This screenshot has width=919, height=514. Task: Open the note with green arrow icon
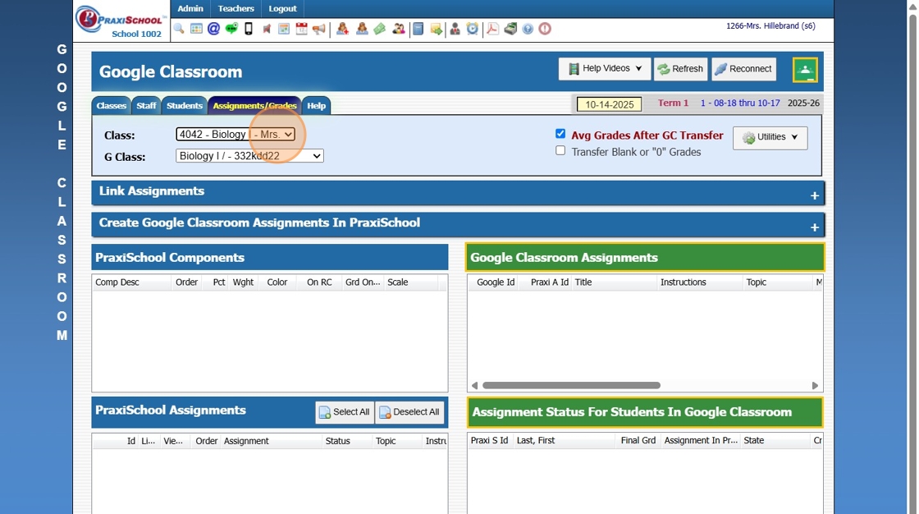point(436,29)
